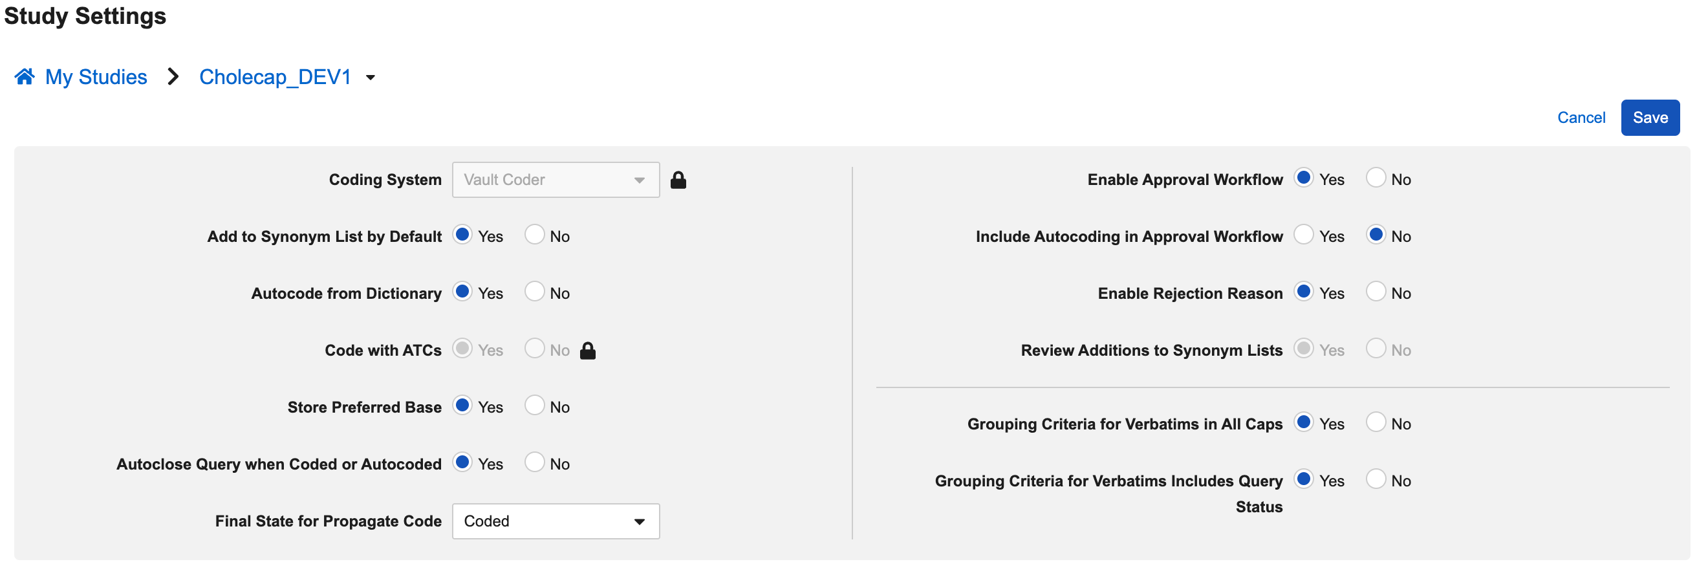Select No for Store Preferred Base
The width and height of the screenshot is (1697, 564).
click(x=534, y=405)
